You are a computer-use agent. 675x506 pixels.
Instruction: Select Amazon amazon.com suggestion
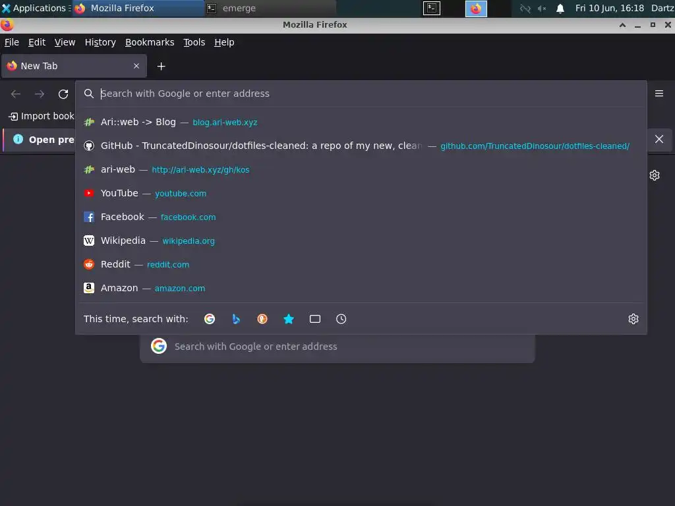pyautogui.click(x=361, y=288)
